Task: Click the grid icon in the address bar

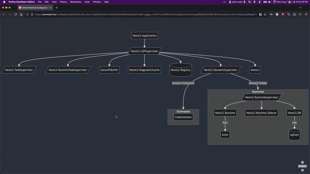Action: pyautogui.click(x=261, y=14)
